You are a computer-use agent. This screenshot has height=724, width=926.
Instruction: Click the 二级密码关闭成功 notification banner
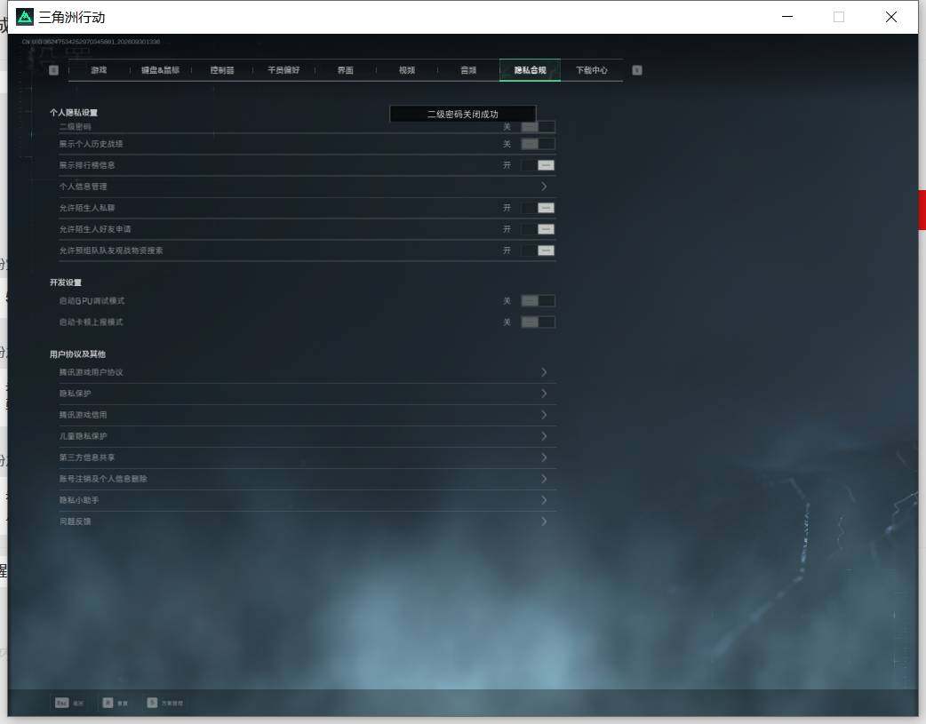pyautogui.click(x=463, y=114)
